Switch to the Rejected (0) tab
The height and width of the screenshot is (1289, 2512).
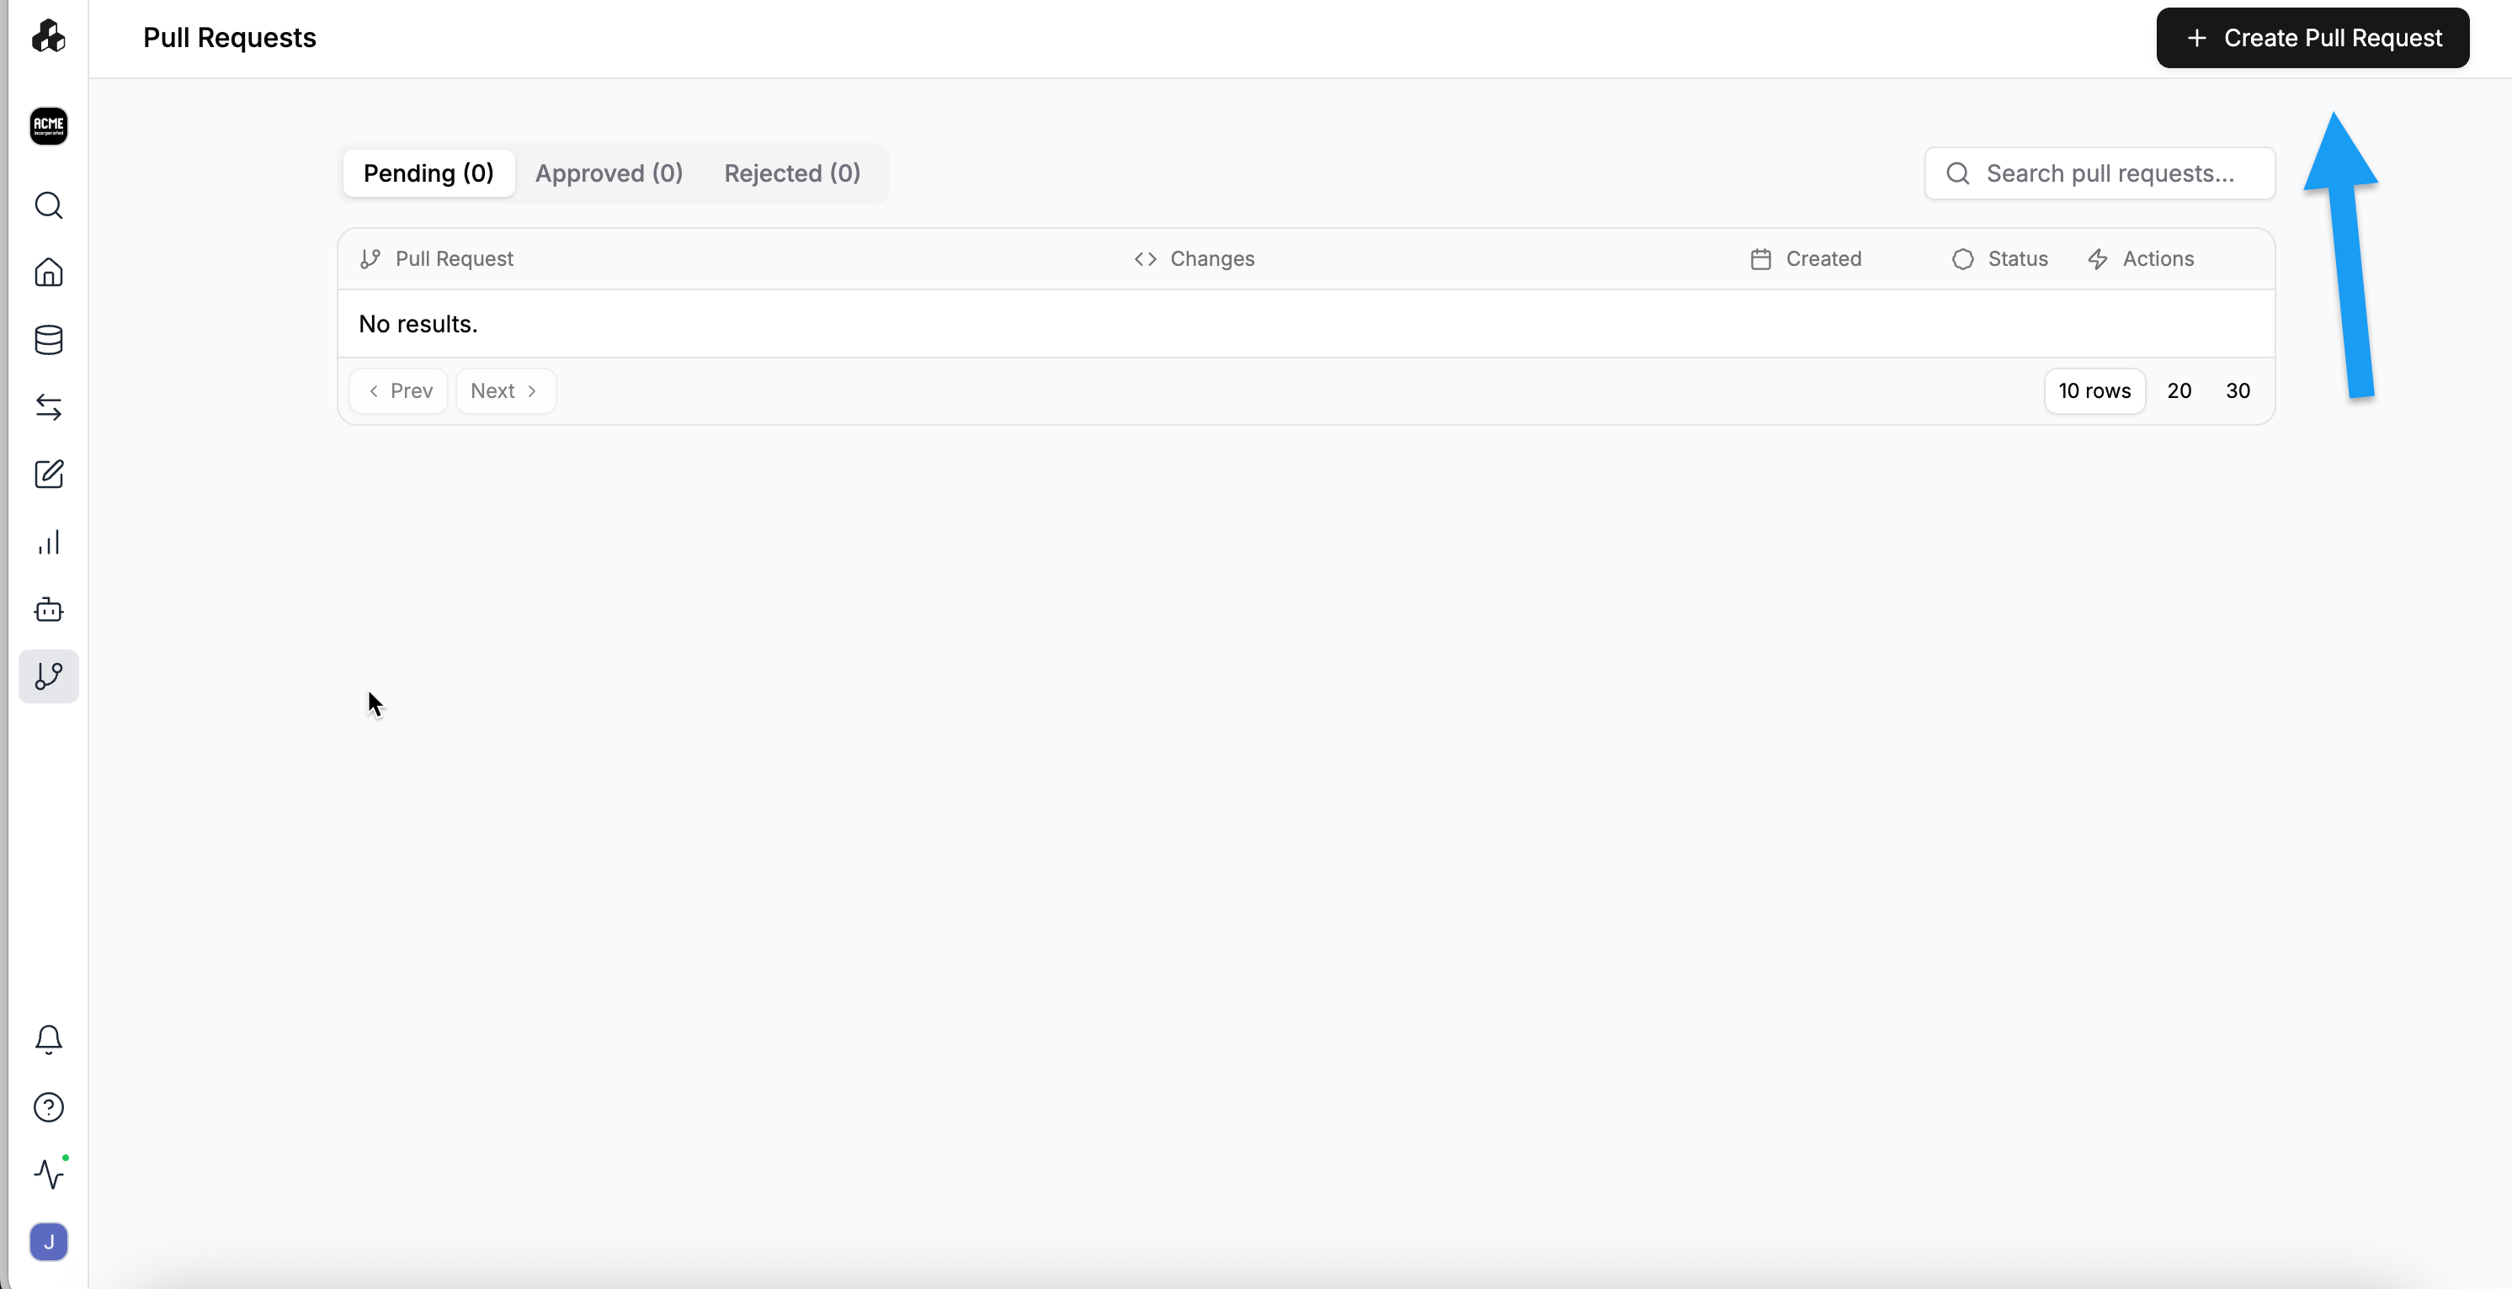(792, 173)
